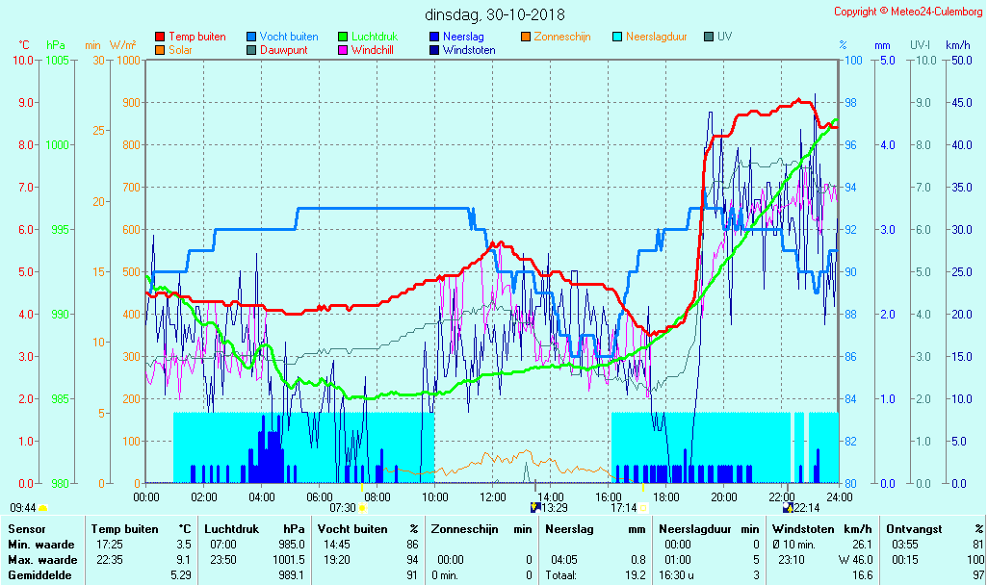Click the cyan Neerslagduur legend square

click(x=617, y=38)
